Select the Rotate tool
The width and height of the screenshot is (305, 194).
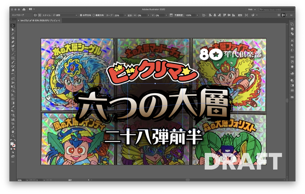[x=13, y=75]
